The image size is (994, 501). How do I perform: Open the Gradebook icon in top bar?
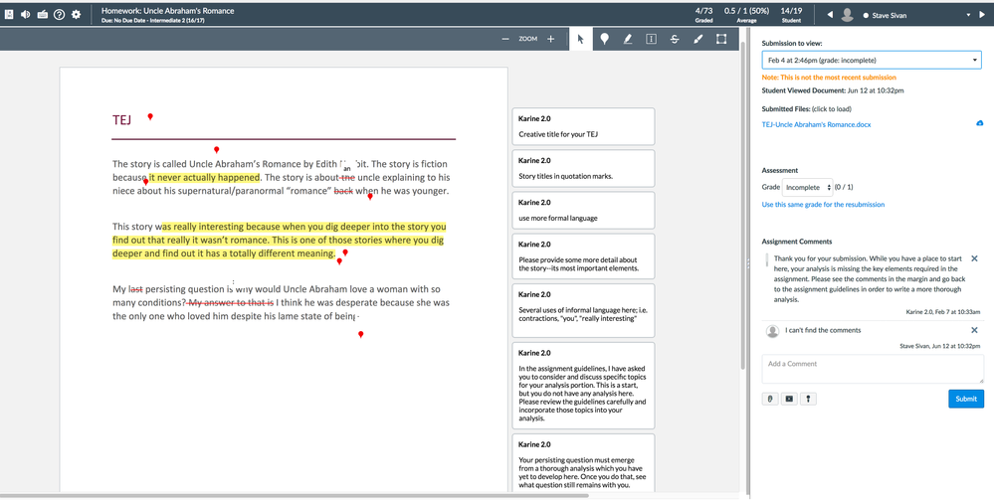coord(9,14)
